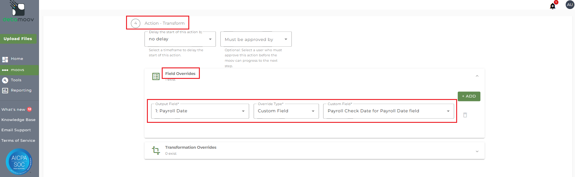The image size is (575, 177).
Task: Open the AU user avatar menu
Action: pyautogui.click(x=570, y=5)
